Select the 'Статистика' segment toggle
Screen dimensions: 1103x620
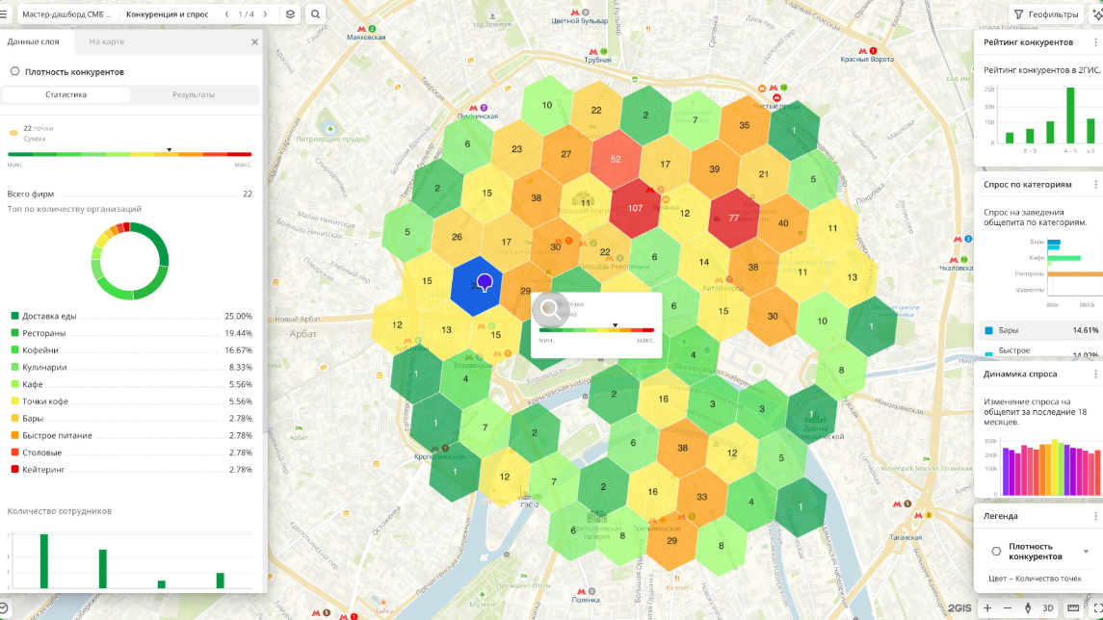pos(66,94)
